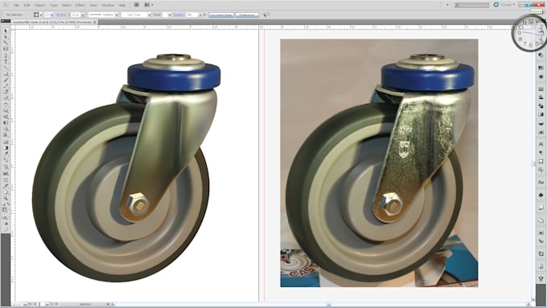547x308 pixels.
Task: Select the Paintbrush tool
Action: [6, 80]
